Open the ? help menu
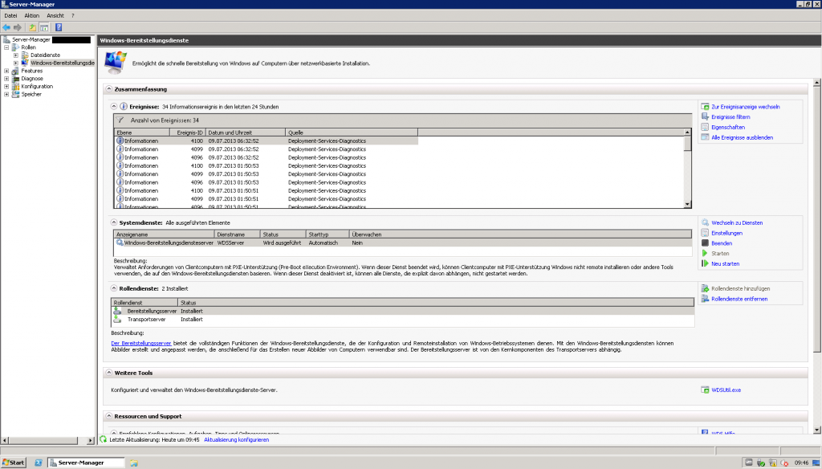This screenshot has width=822, height=469. point(73,16)
